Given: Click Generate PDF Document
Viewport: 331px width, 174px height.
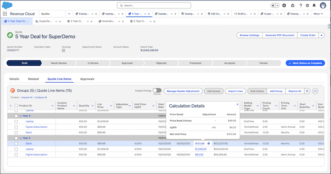Looking at the screenshot, I should [x=280, y=35].
